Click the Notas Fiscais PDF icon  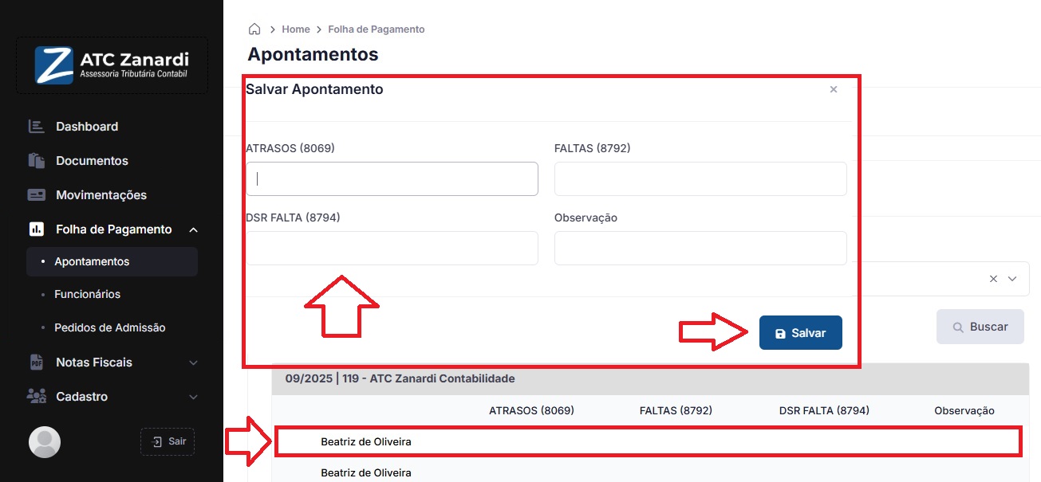(x=36, y=362)
